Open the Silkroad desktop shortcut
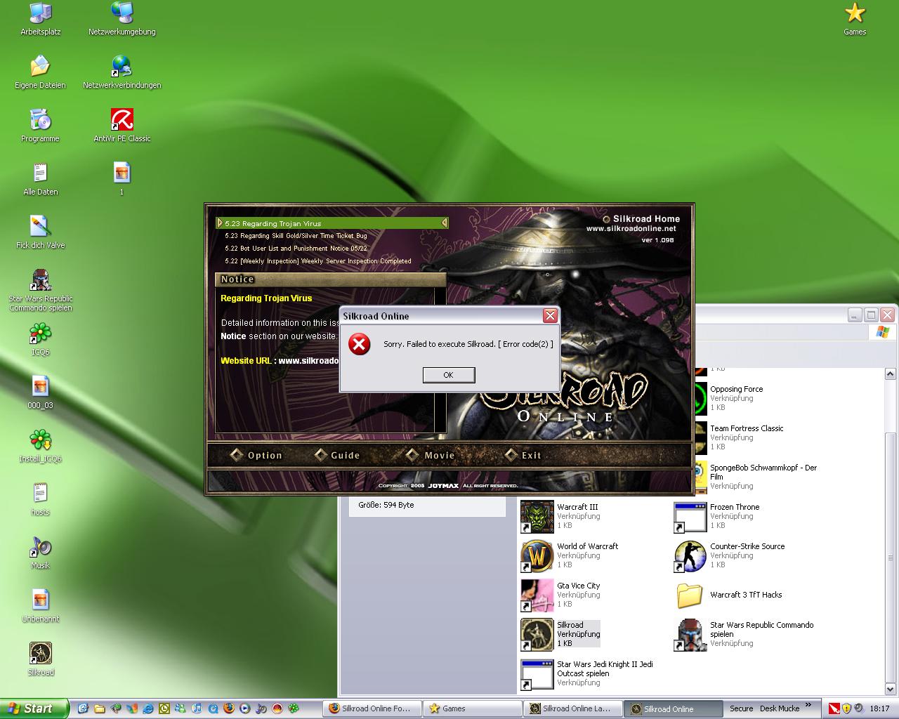 40,654
